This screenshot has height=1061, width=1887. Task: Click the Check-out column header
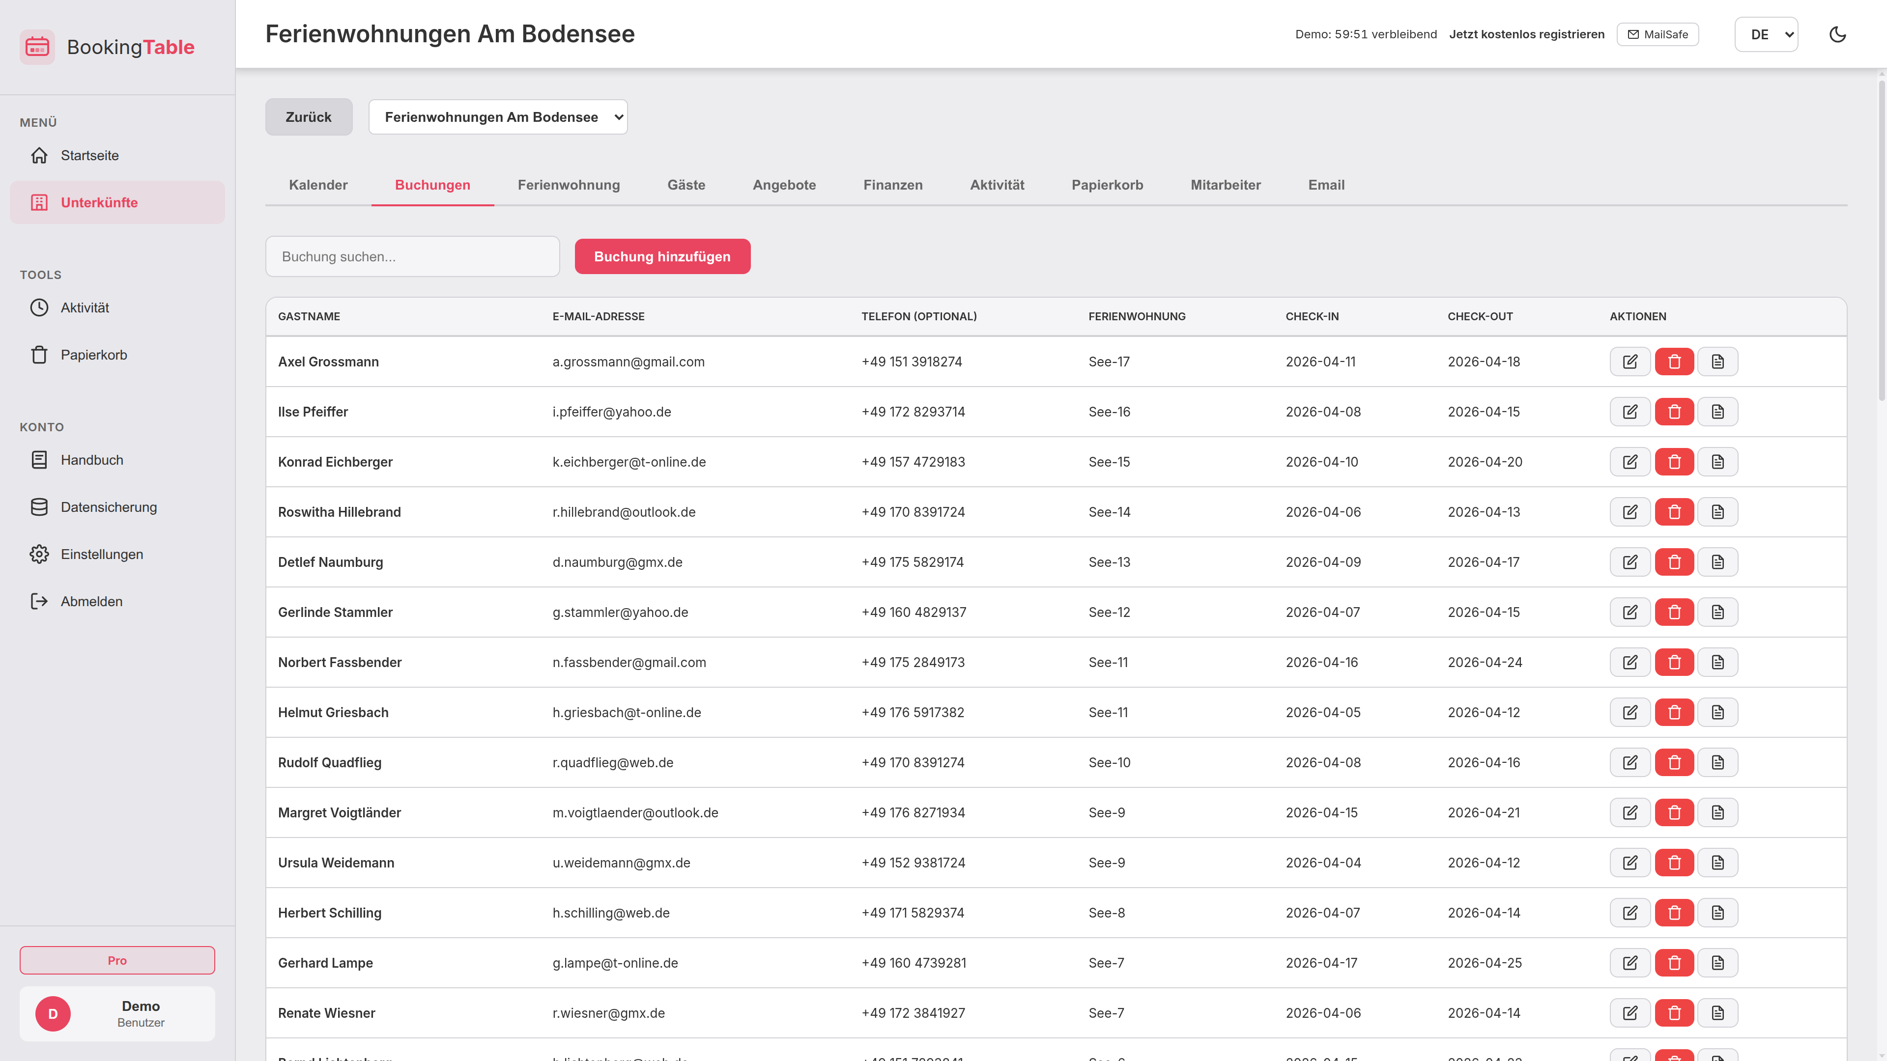pyautogui.click(x=1480, y=316)
